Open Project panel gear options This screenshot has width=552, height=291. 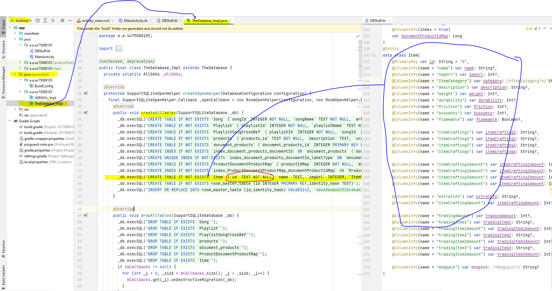(x=62, y=20)
